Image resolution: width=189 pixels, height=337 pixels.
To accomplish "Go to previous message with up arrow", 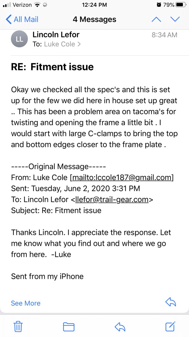I will (x=156, y=19).
